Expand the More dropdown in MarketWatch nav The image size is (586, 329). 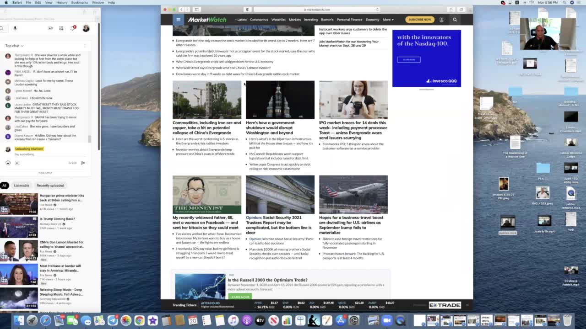388,20
